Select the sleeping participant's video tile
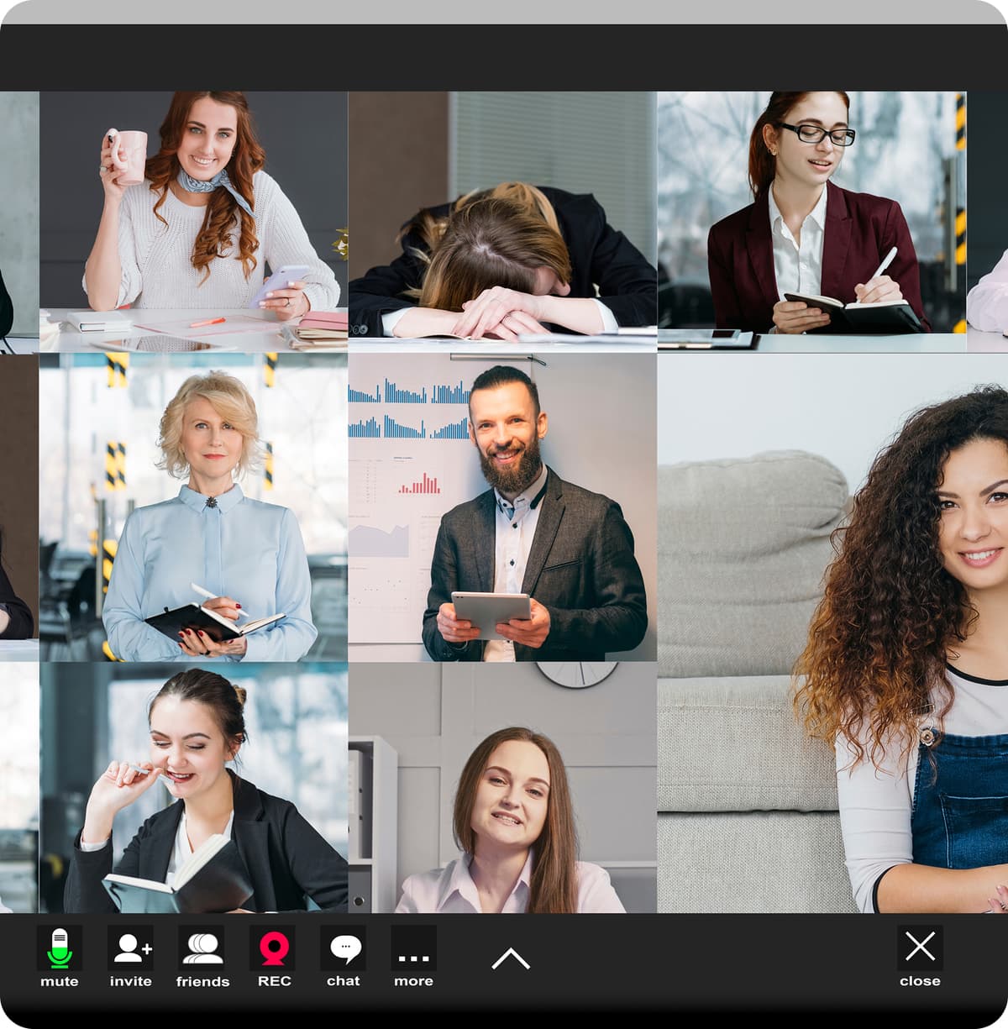 (x=500, y=218)
